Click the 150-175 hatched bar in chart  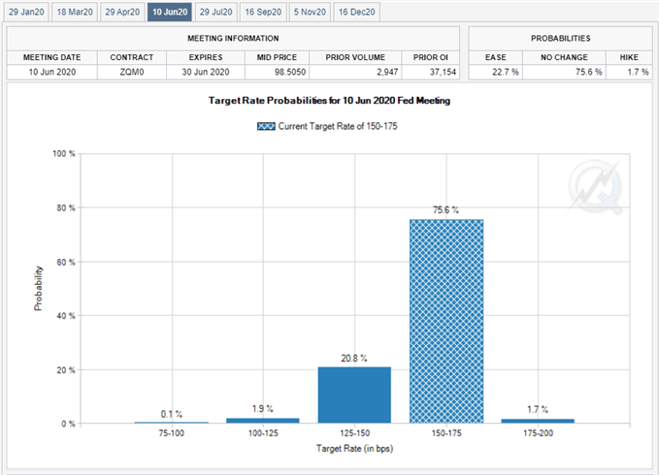pyautogui.click(x=446, y=321)
